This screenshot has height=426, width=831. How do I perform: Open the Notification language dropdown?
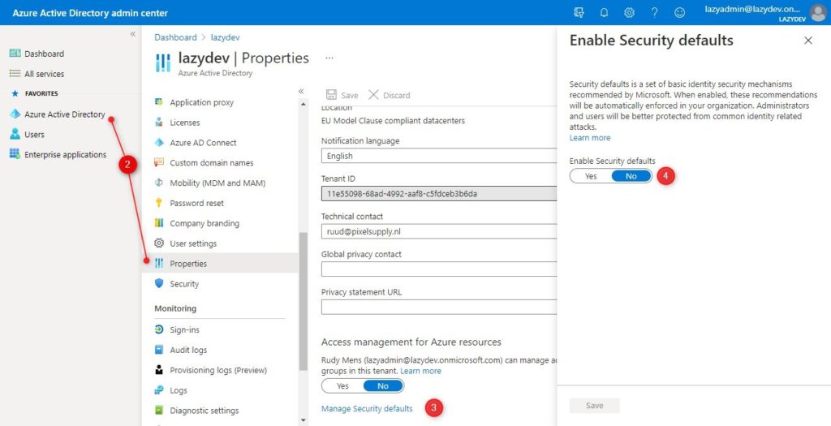[x=439, y=156]
